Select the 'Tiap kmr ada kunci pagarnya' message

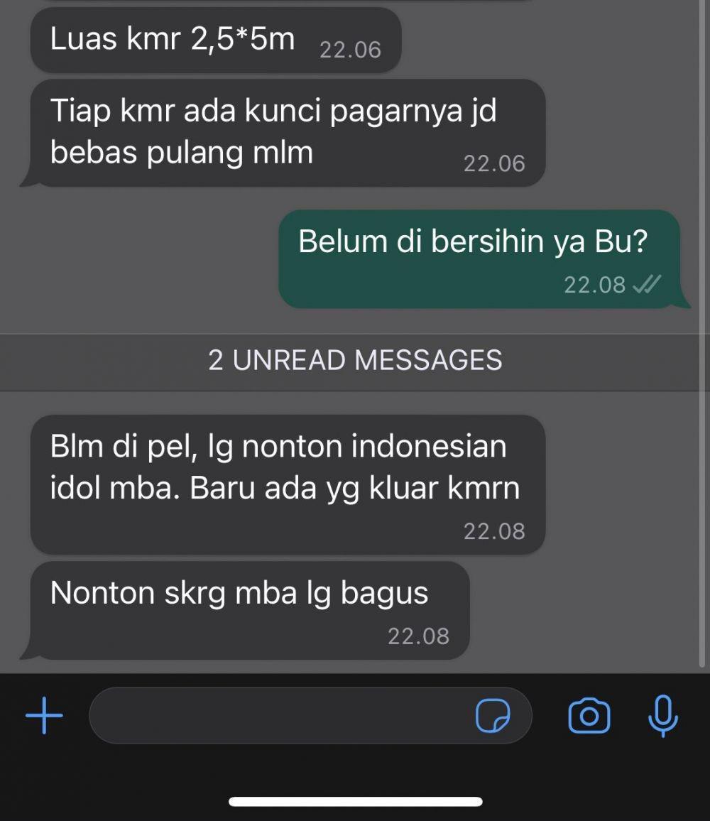pos(285,133)
